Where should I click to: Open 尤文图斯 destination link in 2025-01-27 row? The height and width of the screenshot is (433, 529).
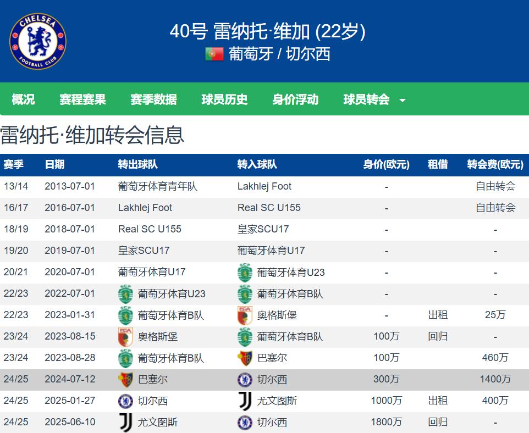pyautogui.click(x=277, y=401)
